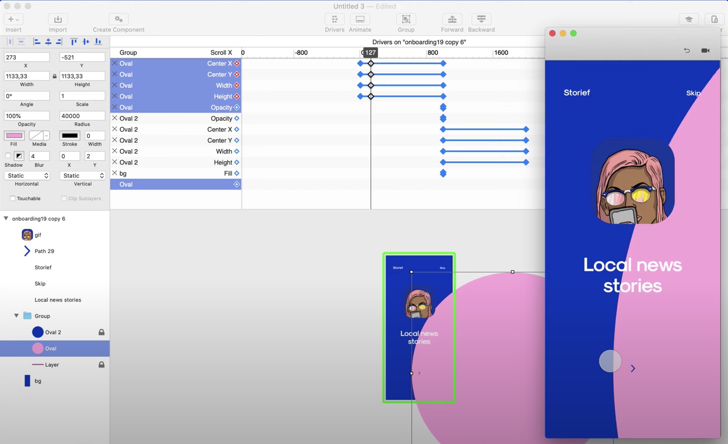Select the Local news stories layer

point(55,300)
